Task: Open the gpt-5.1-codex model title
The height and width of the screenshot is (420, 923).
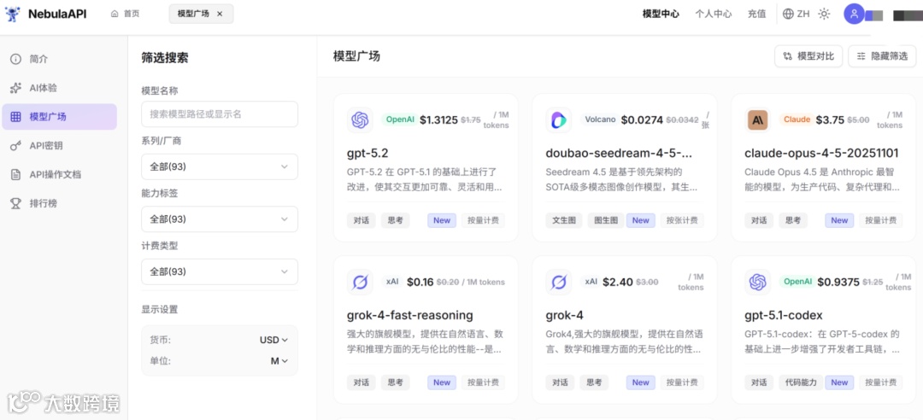Action: coord(784,315)
